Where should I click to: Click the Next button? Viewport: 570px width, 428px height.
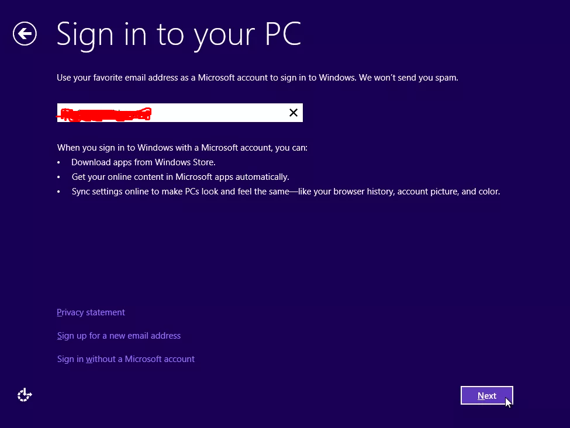tap(487, 395)
